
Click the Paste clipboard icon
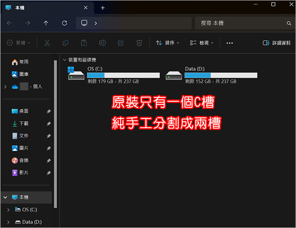tap(84, 43)
